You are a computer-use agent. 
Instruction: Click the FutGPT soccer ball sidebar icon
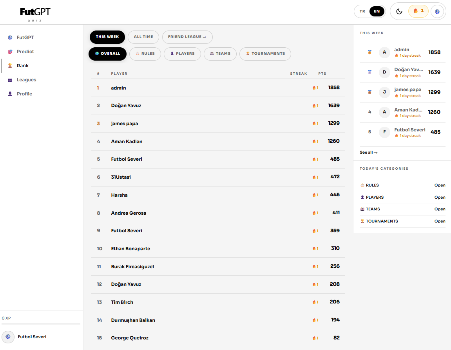(10, 37)
